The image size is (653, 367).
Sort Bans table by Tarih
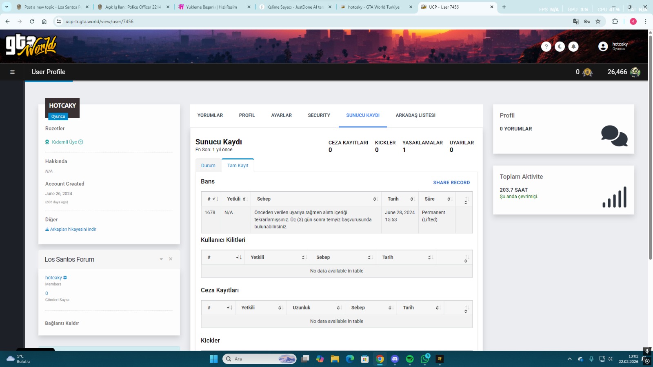coord(400,199)
